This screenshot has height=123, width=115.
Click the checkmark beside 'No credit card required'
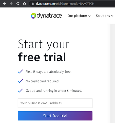(x=20, y=81)
